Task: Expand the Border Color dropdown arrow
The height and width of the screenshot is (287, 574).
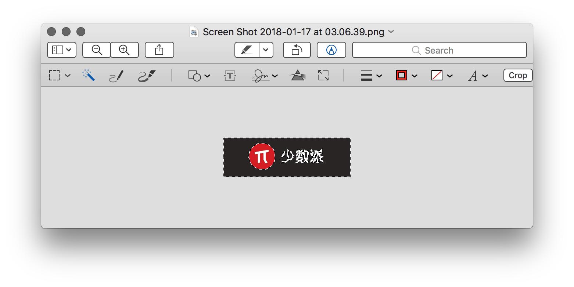Action: click(x=415, y=76)
